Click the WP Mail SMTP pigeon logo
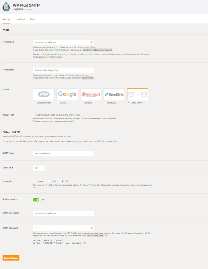208x269 pixels. pyautogui.click(x=6, y=7)
